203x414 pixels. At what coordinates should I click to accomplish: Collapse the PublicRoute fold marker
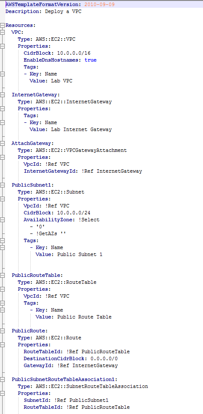2,331
